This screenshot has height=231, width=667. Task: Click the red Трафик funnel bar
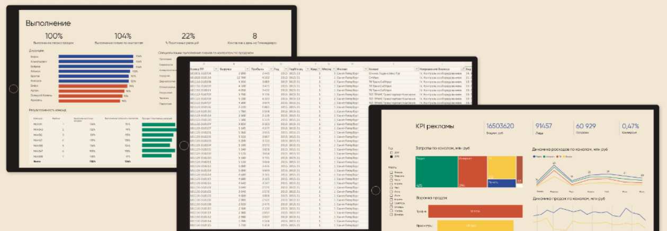[475, 211]
